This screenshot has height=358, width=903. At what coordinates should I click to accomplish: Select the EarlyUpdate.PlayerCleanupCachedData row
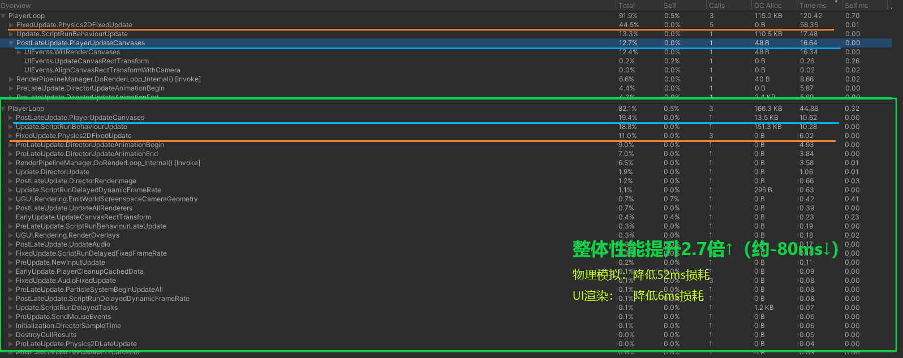[x=446, y=271]
